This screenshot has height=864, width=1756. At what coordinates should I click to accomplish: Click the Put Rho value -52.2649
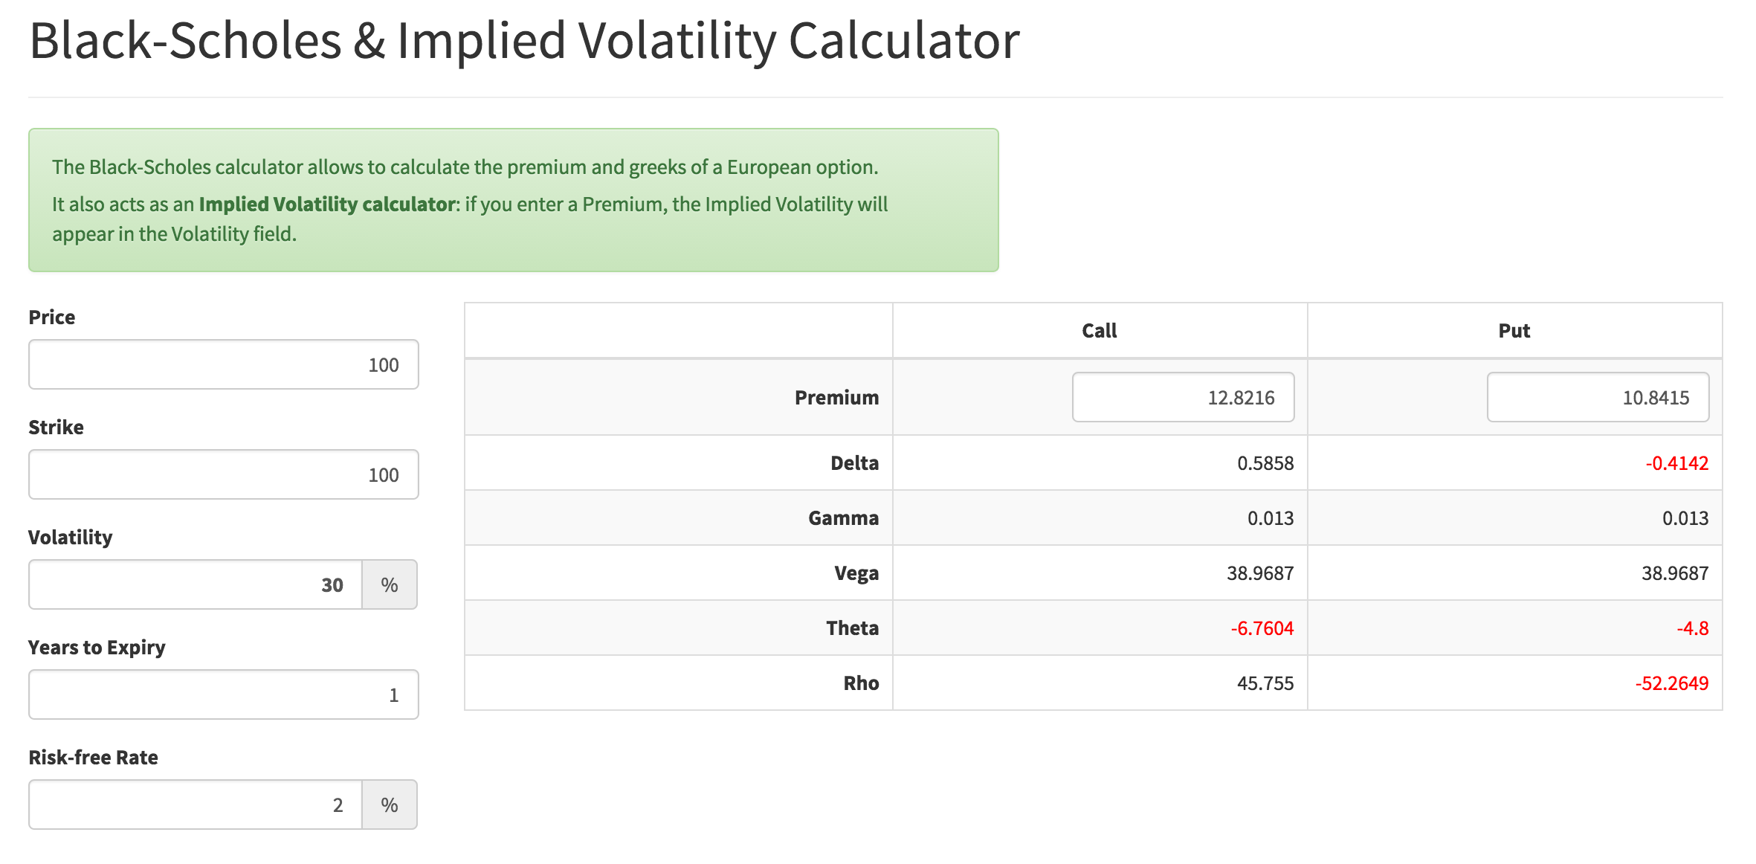click(x=1671, y=683)
